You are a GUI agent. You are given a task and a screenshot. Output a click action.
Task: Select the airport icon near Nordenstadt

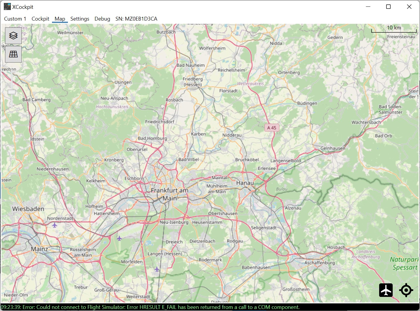(x=54, y=225)
